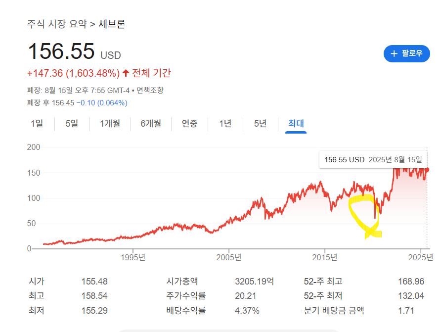Click the red endpoint marker on chart

pyautogui.click(x=427, y=170)
